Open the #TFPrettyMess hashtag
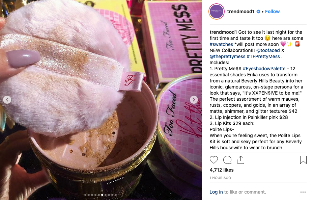Viewport: 314px width, 200px height. [x=263, y=56]
